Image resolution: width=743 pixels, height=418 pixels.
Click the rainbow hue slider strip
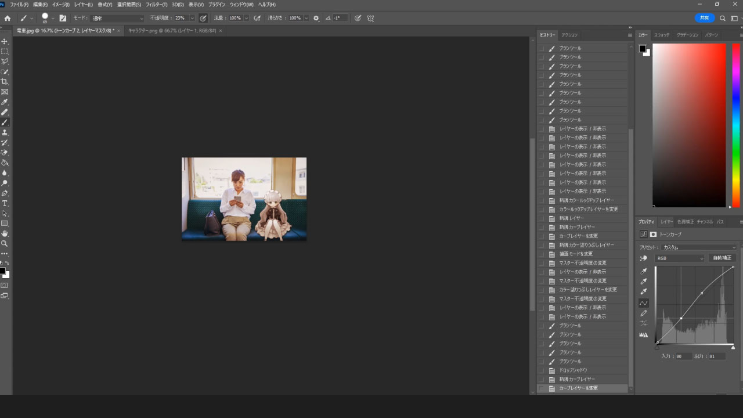point(735,125)
